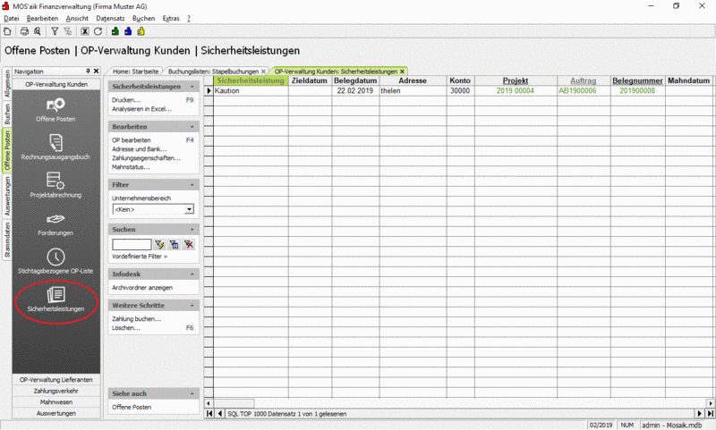Open print preview with the magnifier icon
The width and height of the screenshot is (716, 430).
(38, 31)
